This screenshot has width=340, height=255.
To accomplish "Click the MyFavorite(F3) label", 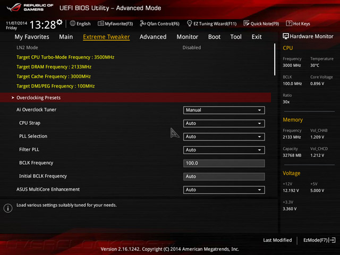I will [119, 23].
